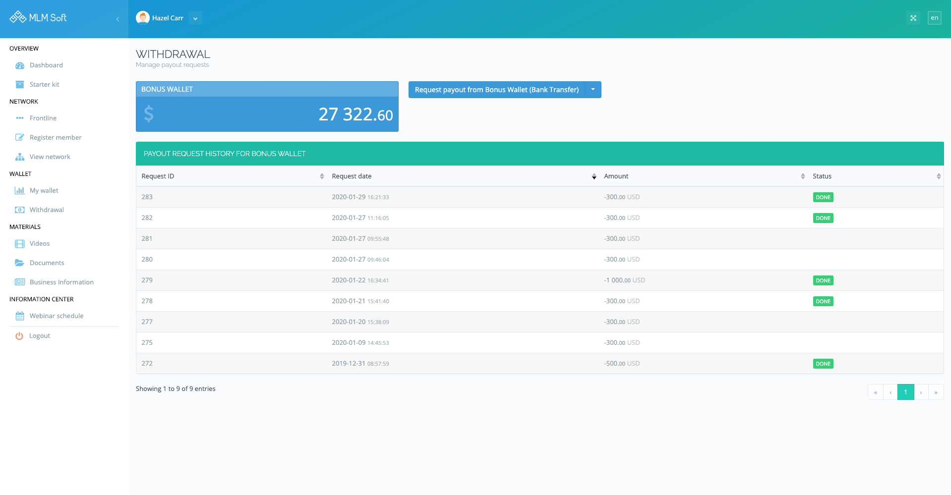The image size is (951, 495).
Task: Click the Dashboard gauge icon in sidebar
Action: point(20,65)
